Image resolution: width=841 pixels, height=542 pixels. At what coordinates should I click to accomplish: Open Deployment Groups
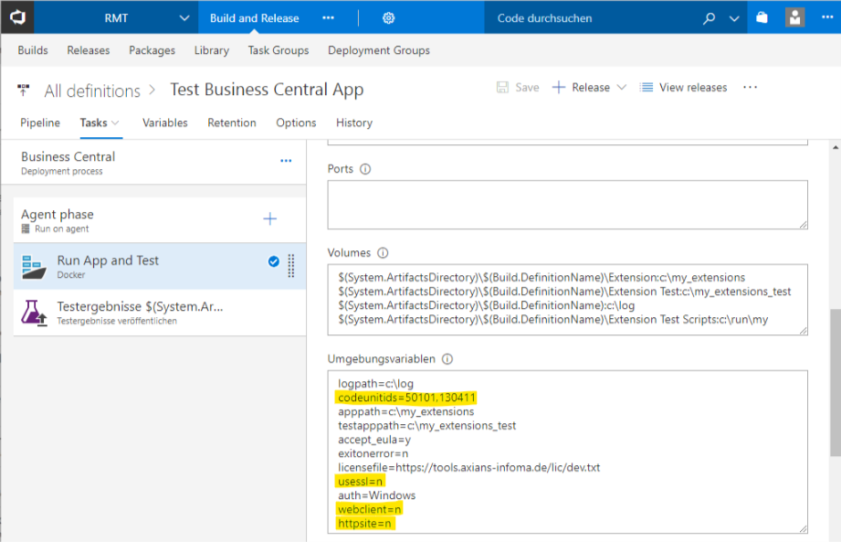click(379, 50)
